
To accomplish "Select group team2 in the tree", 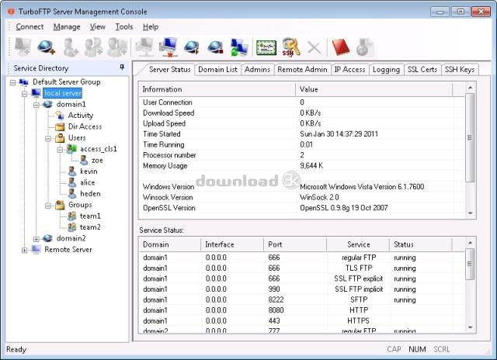I will 90,227.
